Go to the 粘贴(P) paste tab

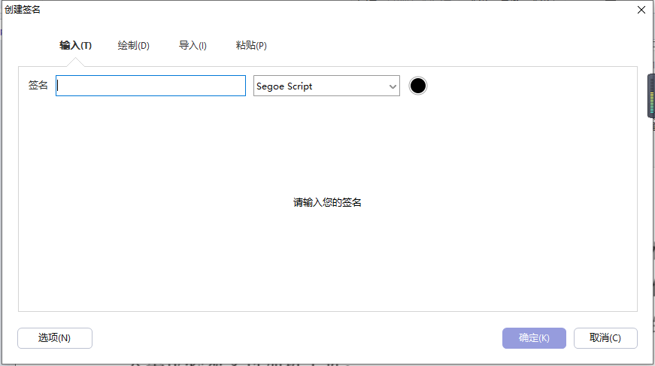[x=251, y=46]
